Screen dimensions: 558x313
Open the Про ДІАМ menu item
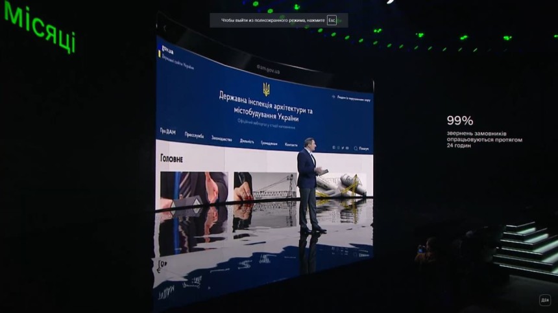coord(167,132)
